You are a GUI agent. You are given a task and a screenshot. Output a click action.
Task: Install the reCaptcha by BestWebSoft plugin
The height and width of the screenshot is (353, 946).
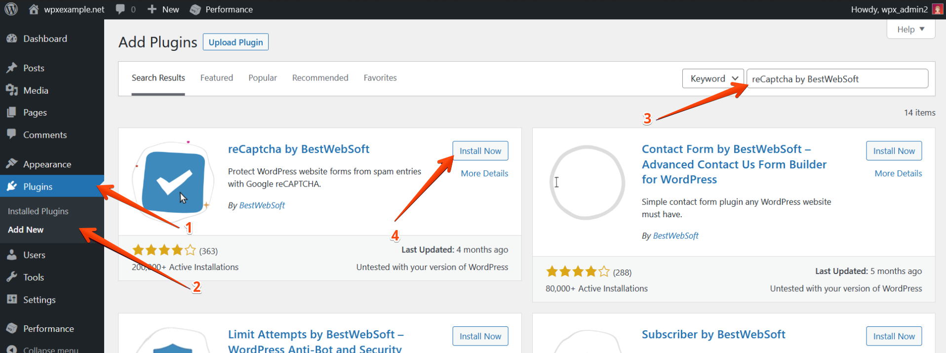[x=480, y=151]
